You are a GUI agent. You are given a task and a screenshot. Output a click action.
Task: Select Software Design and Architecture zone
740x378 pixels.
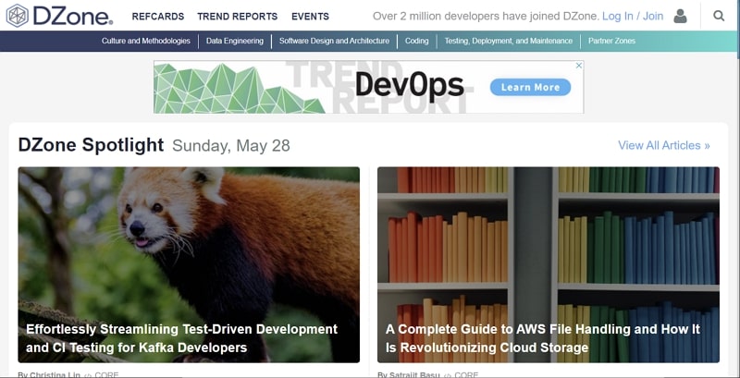point(334,41)
